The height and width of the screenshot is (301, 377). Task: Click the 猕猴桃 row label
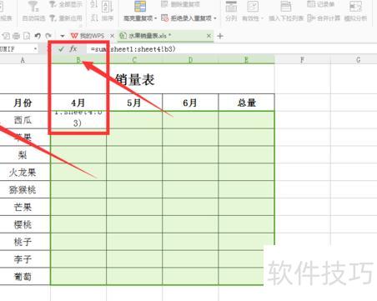[23, 189]
